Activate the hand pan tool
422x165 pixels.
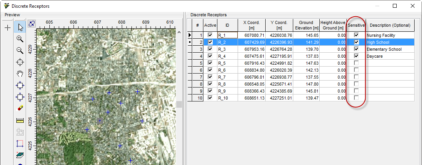(20, 74)
